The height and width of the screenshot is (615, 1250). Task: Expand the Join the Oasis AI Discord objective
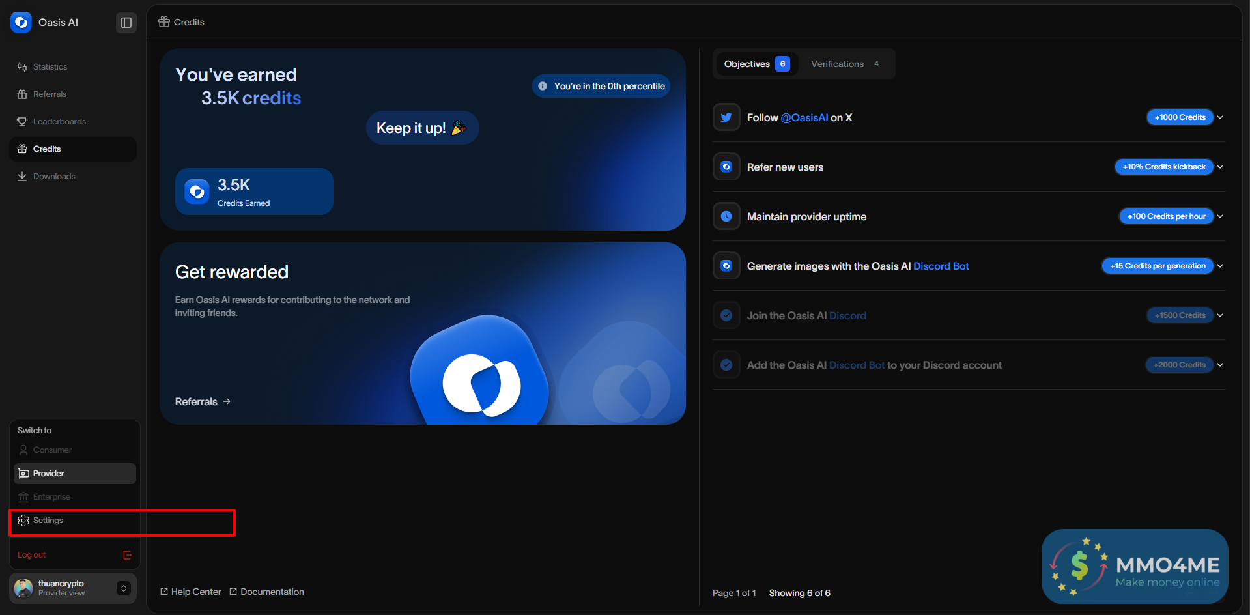(x=1220, y=315)
